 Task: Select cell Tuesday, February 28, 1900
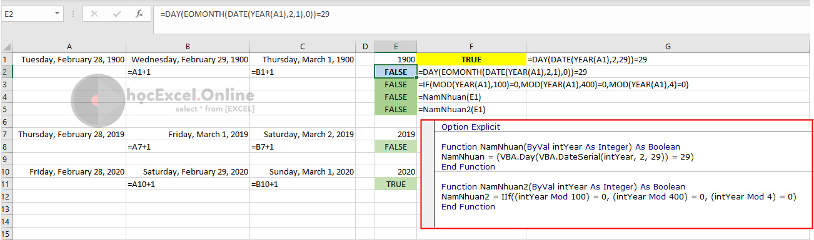coord(69,60)
